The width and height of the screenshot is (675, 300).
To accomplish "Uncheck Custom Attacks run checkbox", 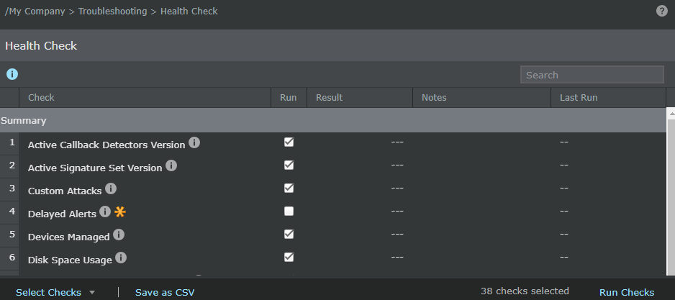I will (289, 188).
